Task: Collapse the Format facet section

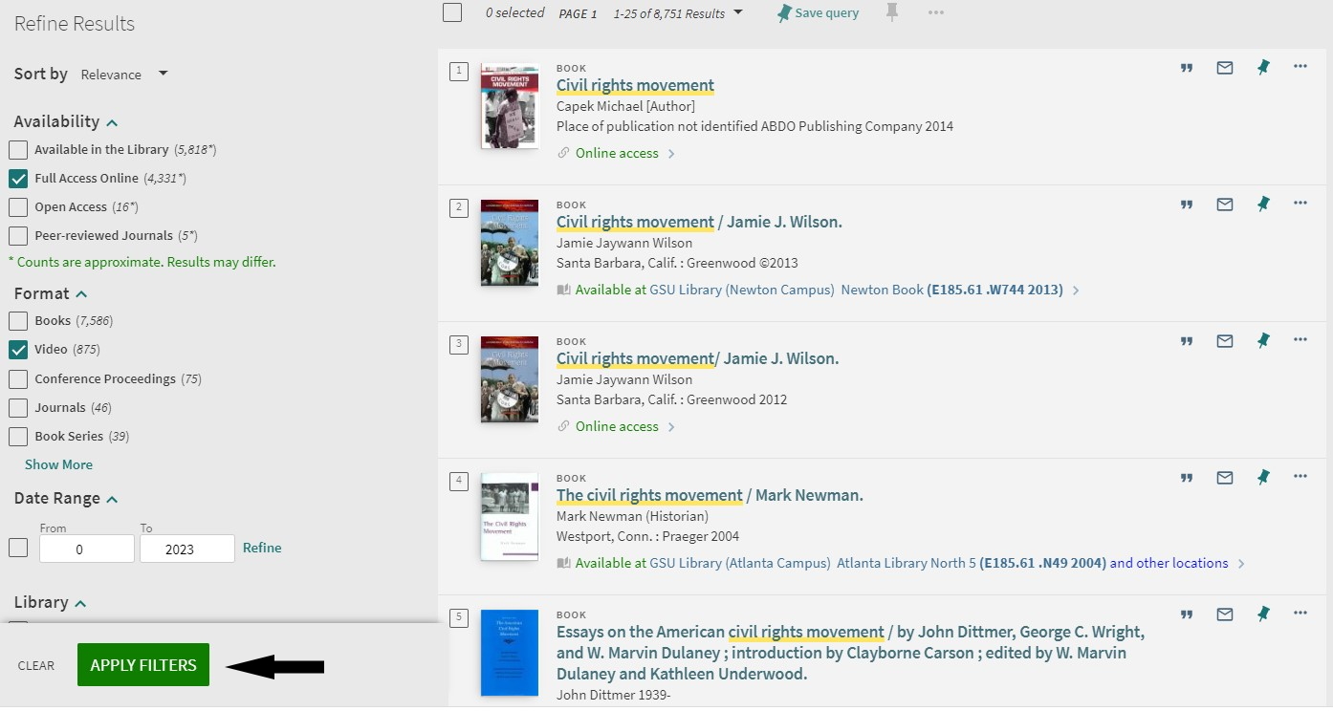Action: tap(82, 293)
